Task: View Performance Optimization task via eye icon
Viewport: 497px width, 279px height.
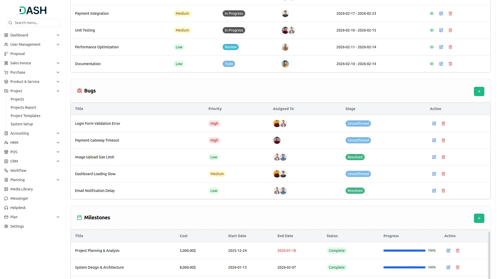Action: (x=432, y=47)
